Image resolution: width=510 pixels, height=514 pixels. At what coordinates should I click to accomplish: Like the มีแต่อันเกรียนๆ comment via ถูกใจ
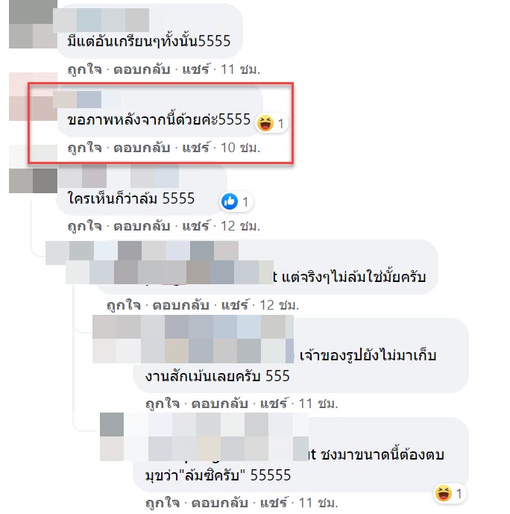pos(84,69)
